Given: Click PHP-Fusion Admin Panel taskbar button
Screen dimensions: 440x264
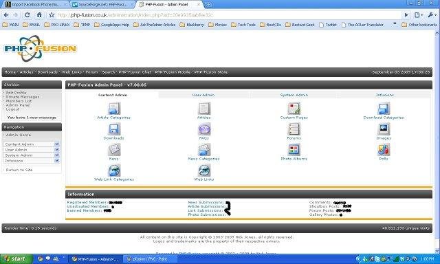Looking at the screenshot, I should [96, 259].
